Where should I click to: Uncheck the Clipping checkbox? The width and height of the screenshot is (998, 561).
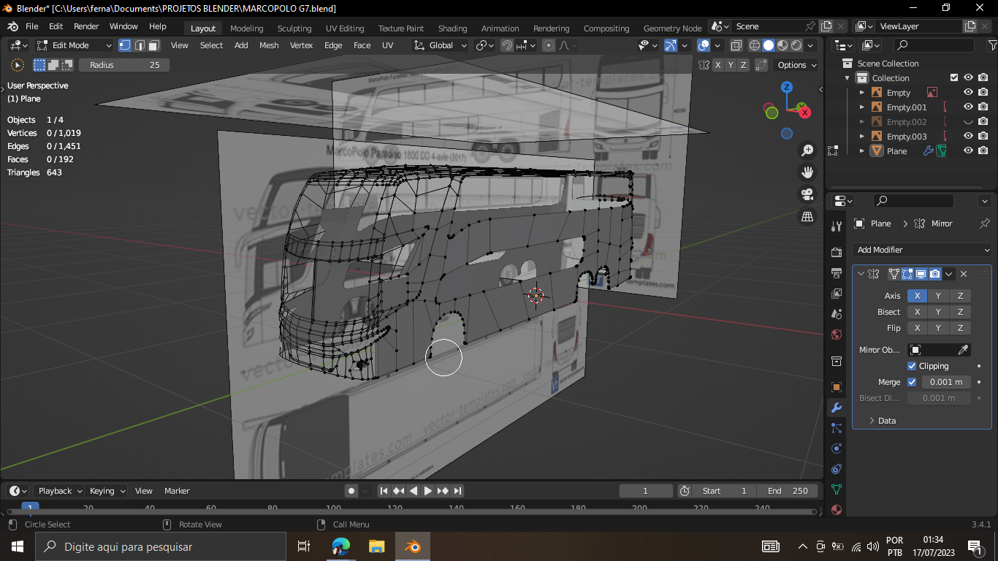tap(912, 366)
